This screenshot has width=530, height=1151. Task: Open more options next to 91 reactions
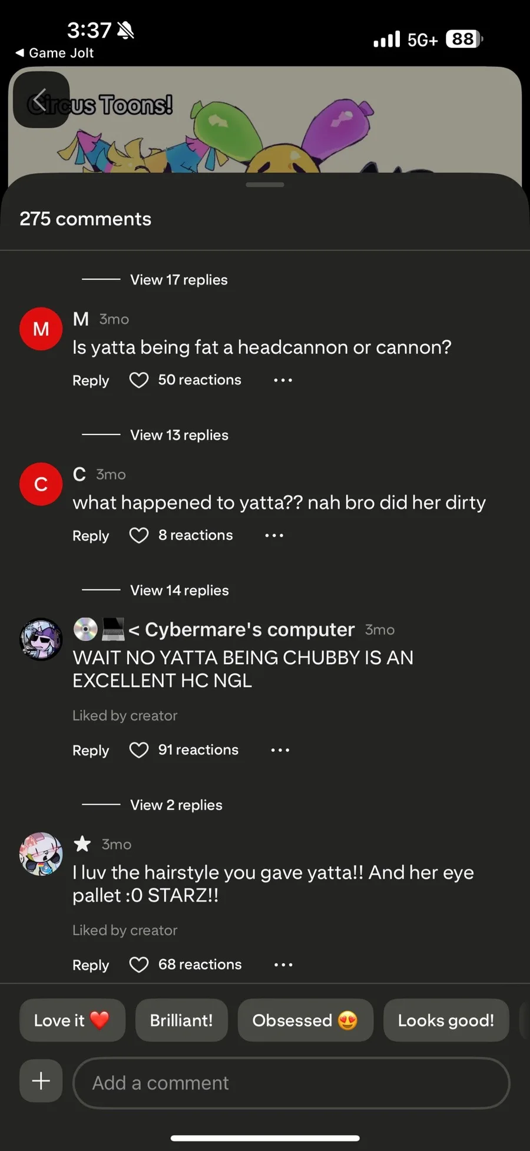280,750
